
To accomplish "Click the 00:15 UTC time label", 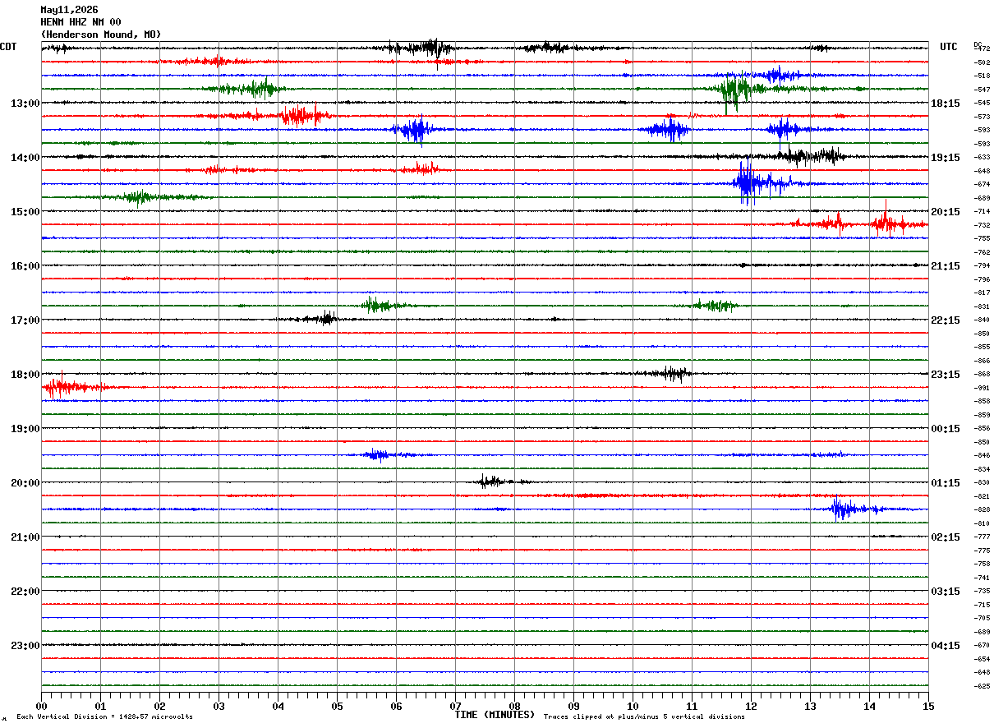I will click(x=946, y=429).
